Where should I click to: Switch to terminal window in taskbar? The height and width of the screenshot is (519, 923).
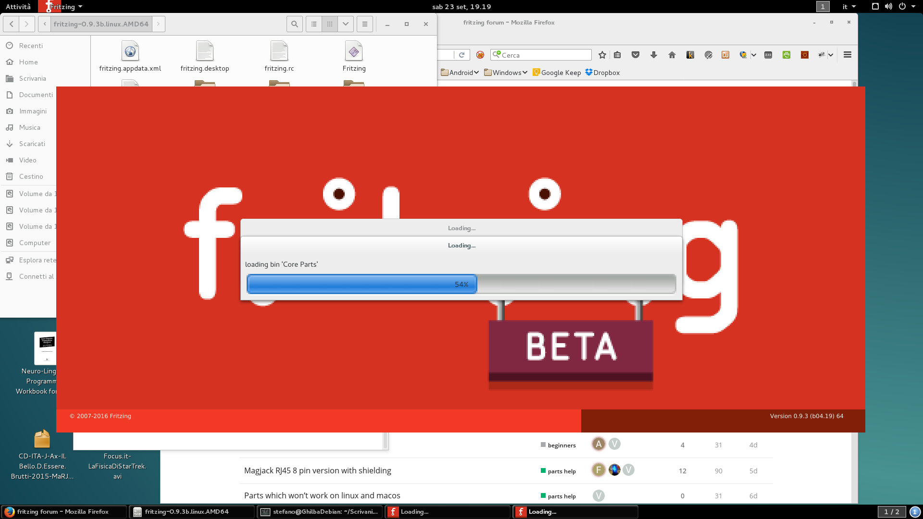(x=320, y=512)
